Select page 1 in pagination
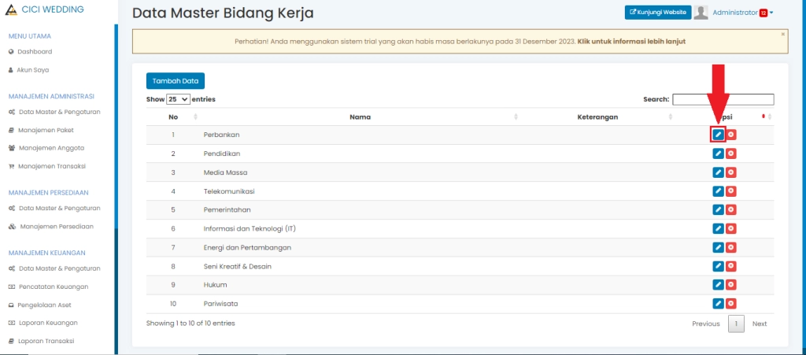The width and height of the screenshot is (806, 355). pyautogui.click(x=736, y=324)
